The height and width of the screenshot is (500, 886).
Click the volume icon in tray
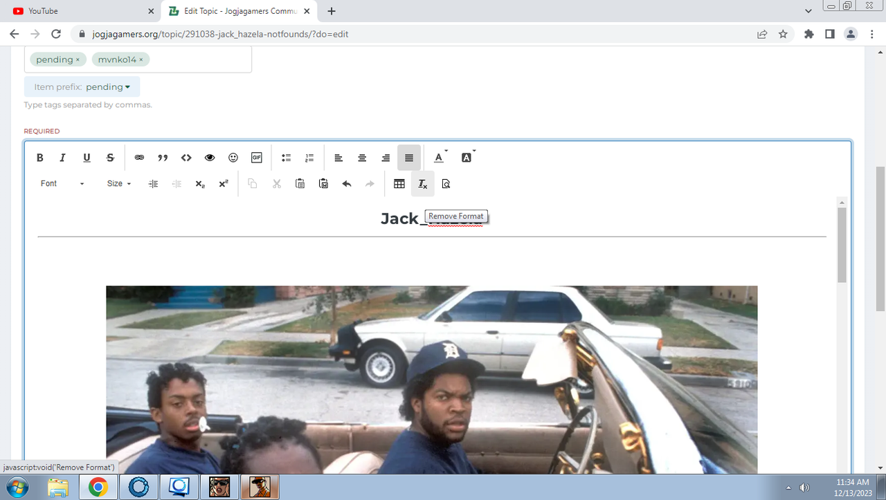pos(805,488)
